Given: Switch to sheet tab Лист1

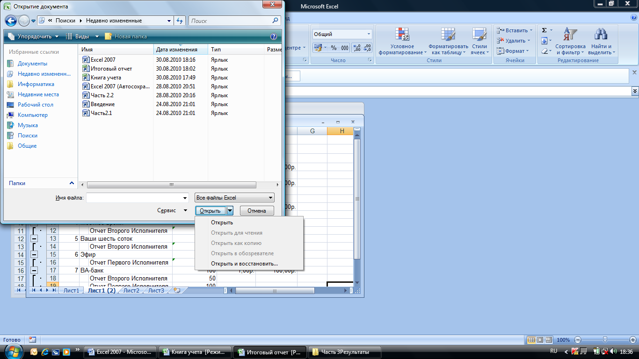Looking at the screenshot, I should point(71,290).
